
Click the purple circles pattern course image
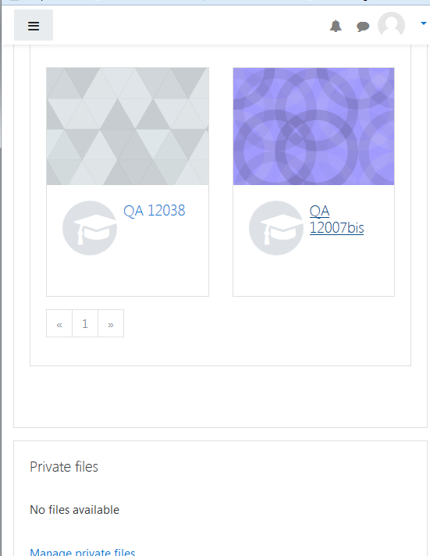314,127
